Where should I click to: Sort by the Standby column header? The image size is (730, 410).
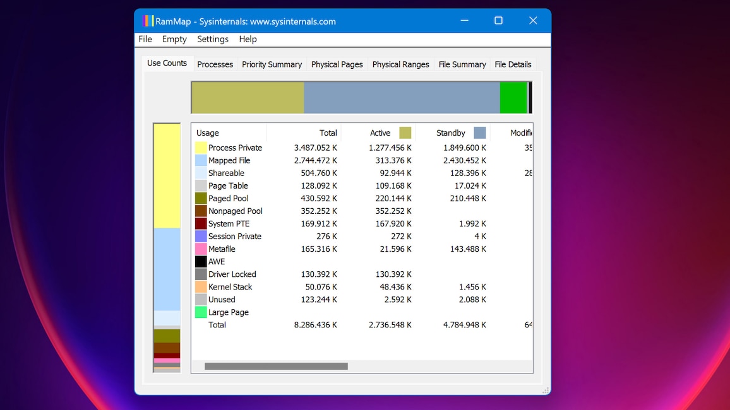453,133
